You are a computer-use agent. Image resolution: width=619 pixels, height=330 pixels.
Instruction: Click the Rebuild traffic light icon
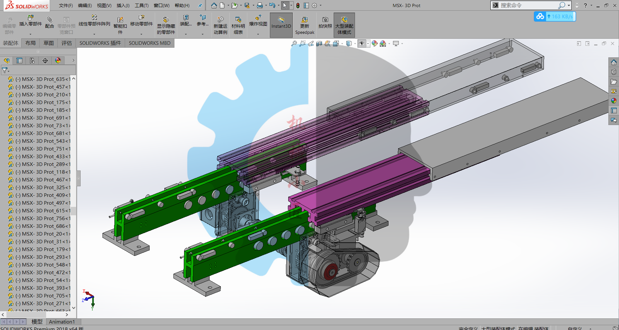(298, 5)
